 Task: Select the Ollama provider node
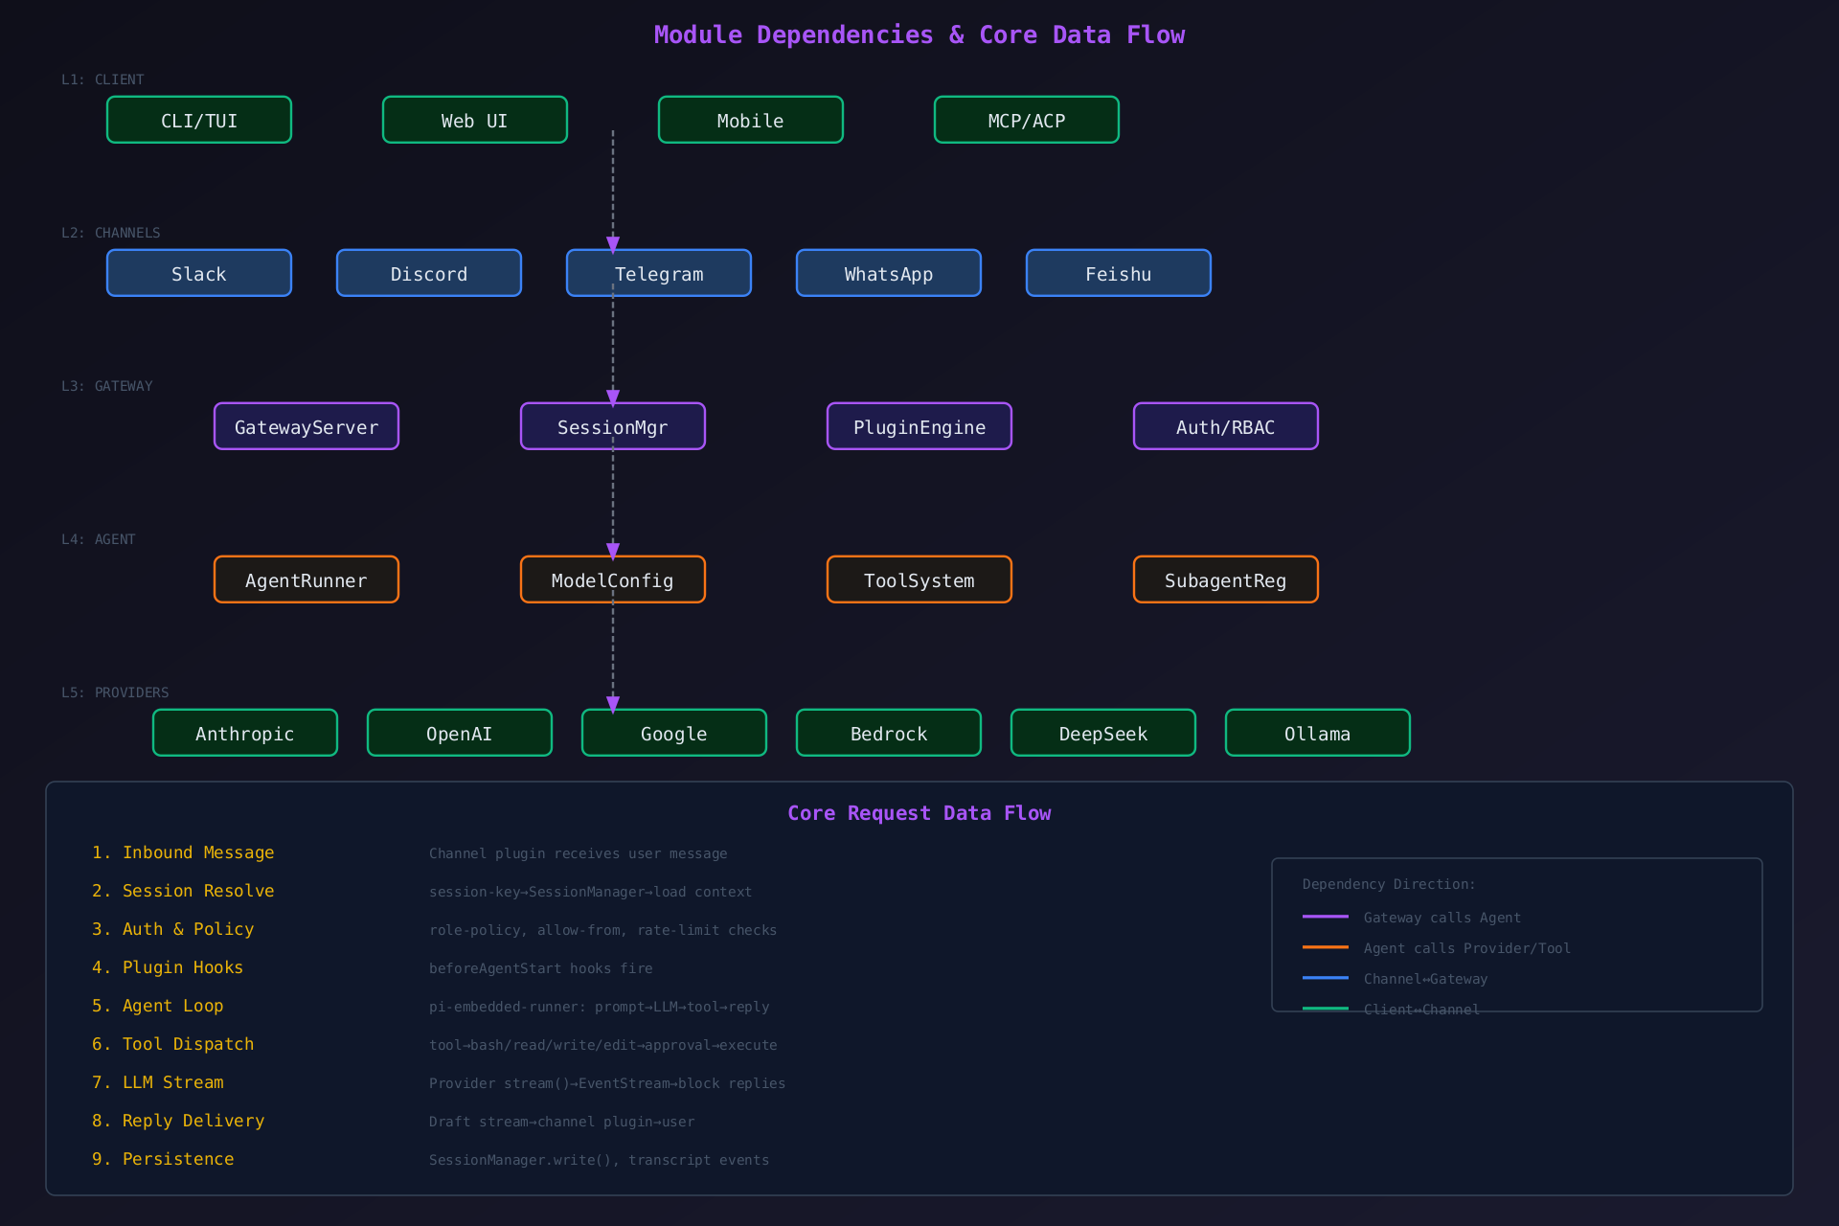(1318, 733)
